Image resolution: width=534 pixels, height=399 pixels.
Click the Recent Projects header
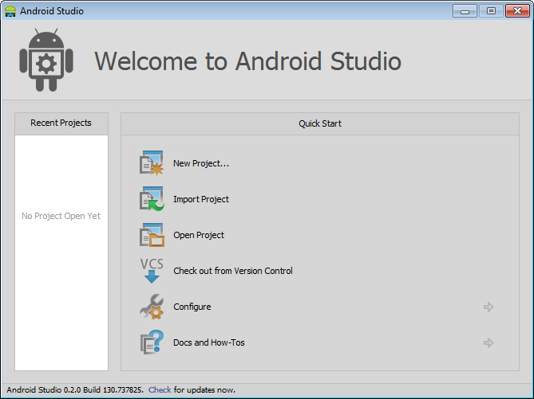pyautogui.click(x=61, y=123)
